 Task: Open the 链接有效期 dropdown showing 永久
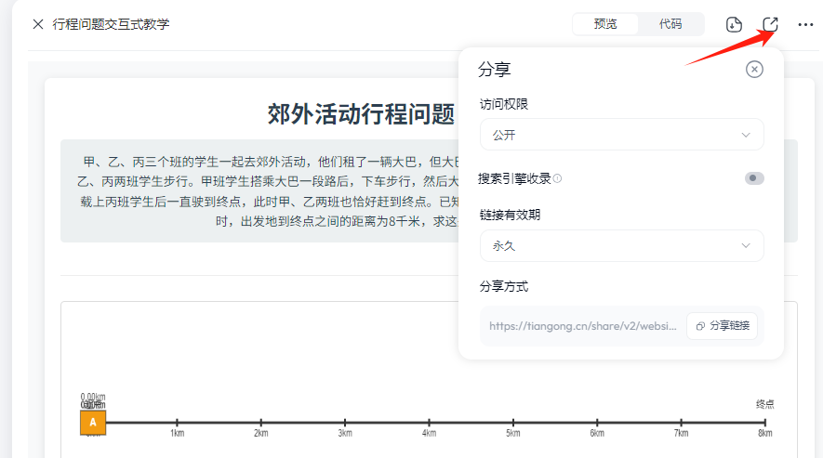621,245
